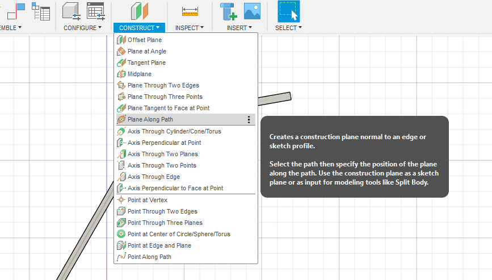Click the Axis Through Cylinder/Cone/Torus icon
The height and width of the screenshot is (280, 492).
[121, 131]
